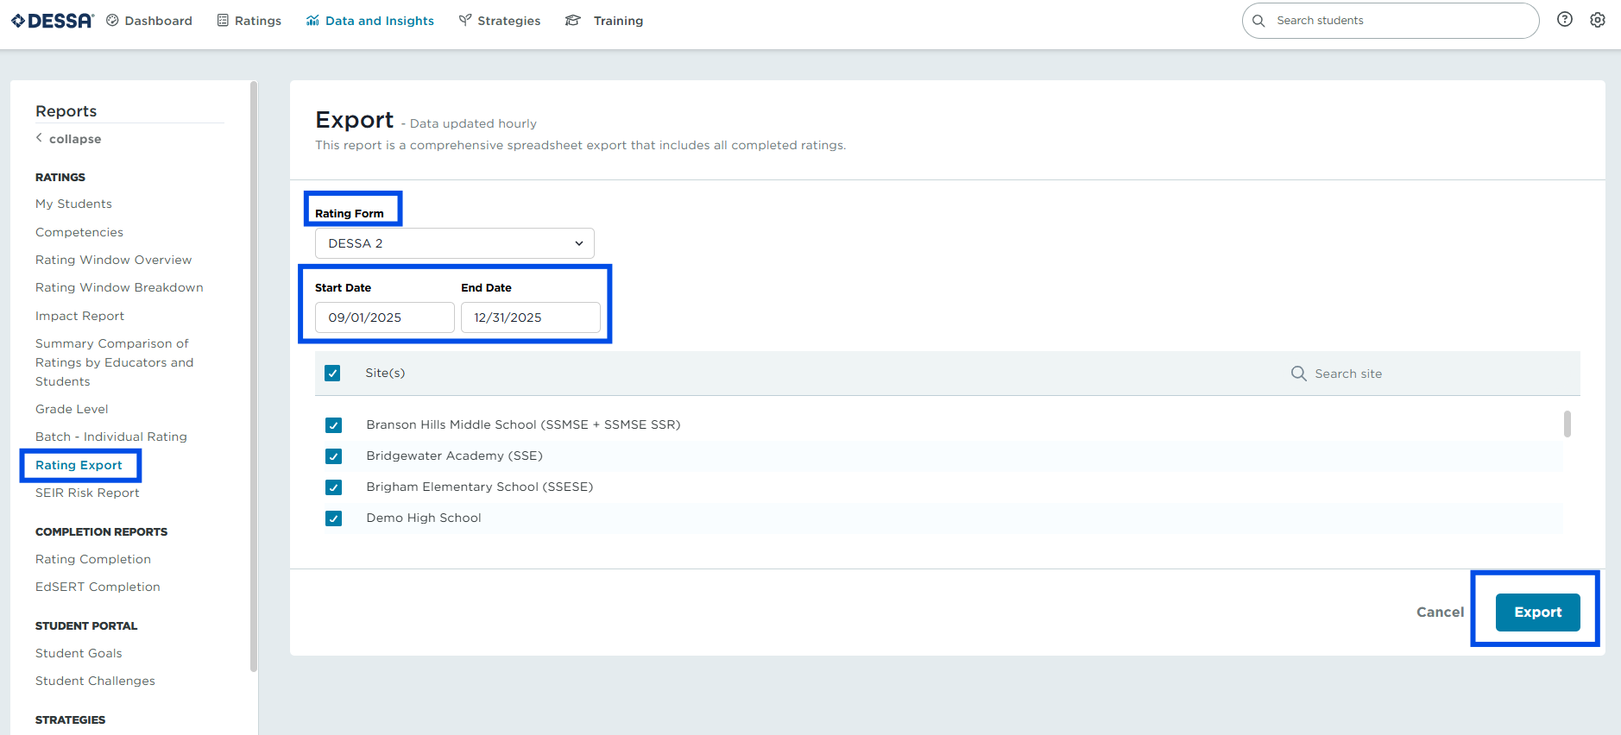This screenshot has width=1621, height=735.
Task: Open the Rating Form DESSA 2 dropdown
Action: (x=455, y=243)
